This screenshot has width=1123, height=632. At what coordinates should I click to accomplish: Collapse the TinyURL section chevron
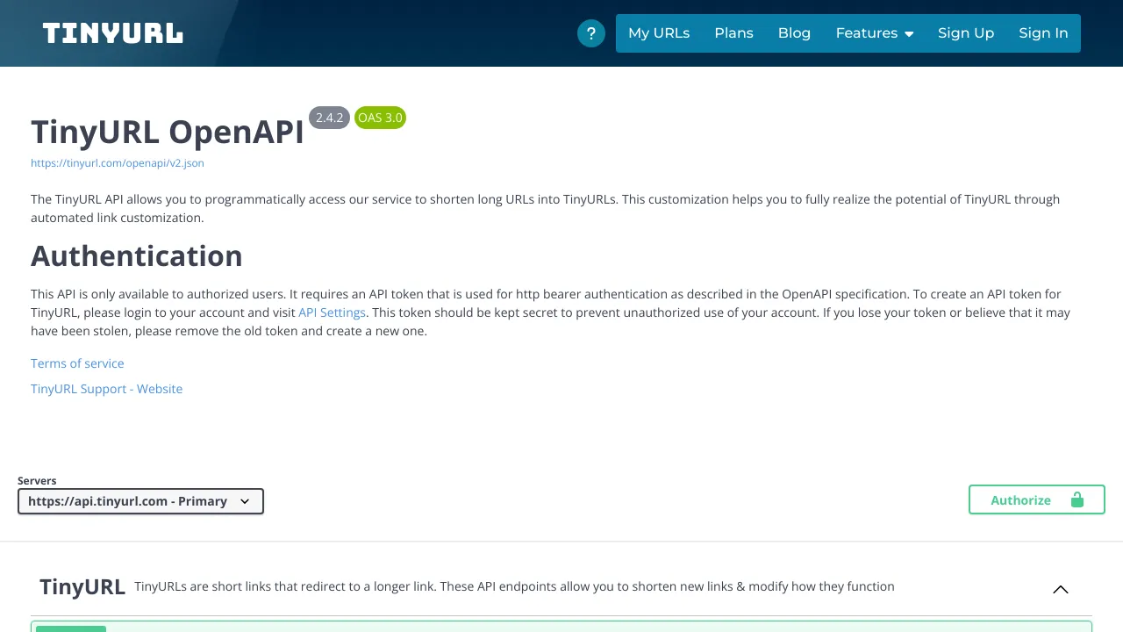(x=1061, y=589)
